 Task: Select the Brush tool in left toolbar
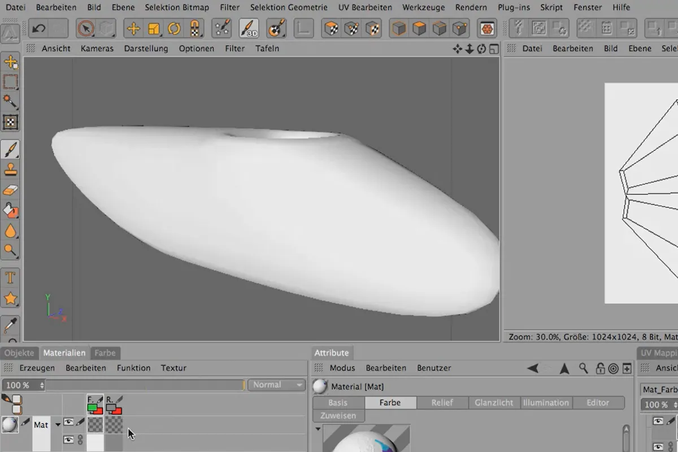pos(11,150)
